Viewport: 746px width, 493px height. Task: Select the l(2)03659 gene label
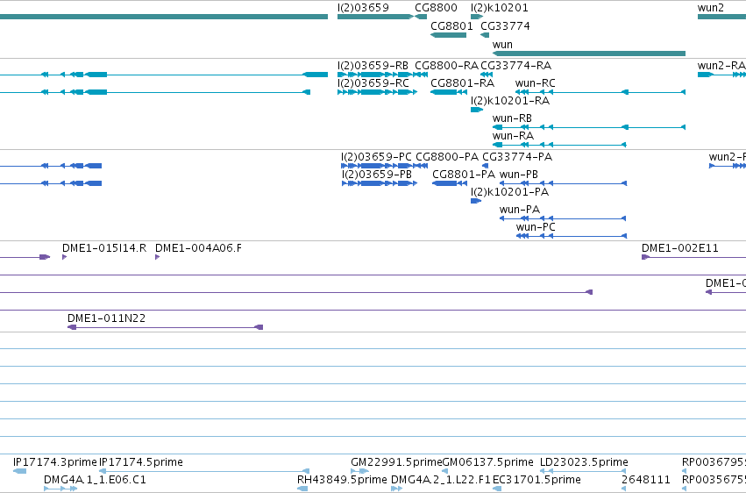363,8
